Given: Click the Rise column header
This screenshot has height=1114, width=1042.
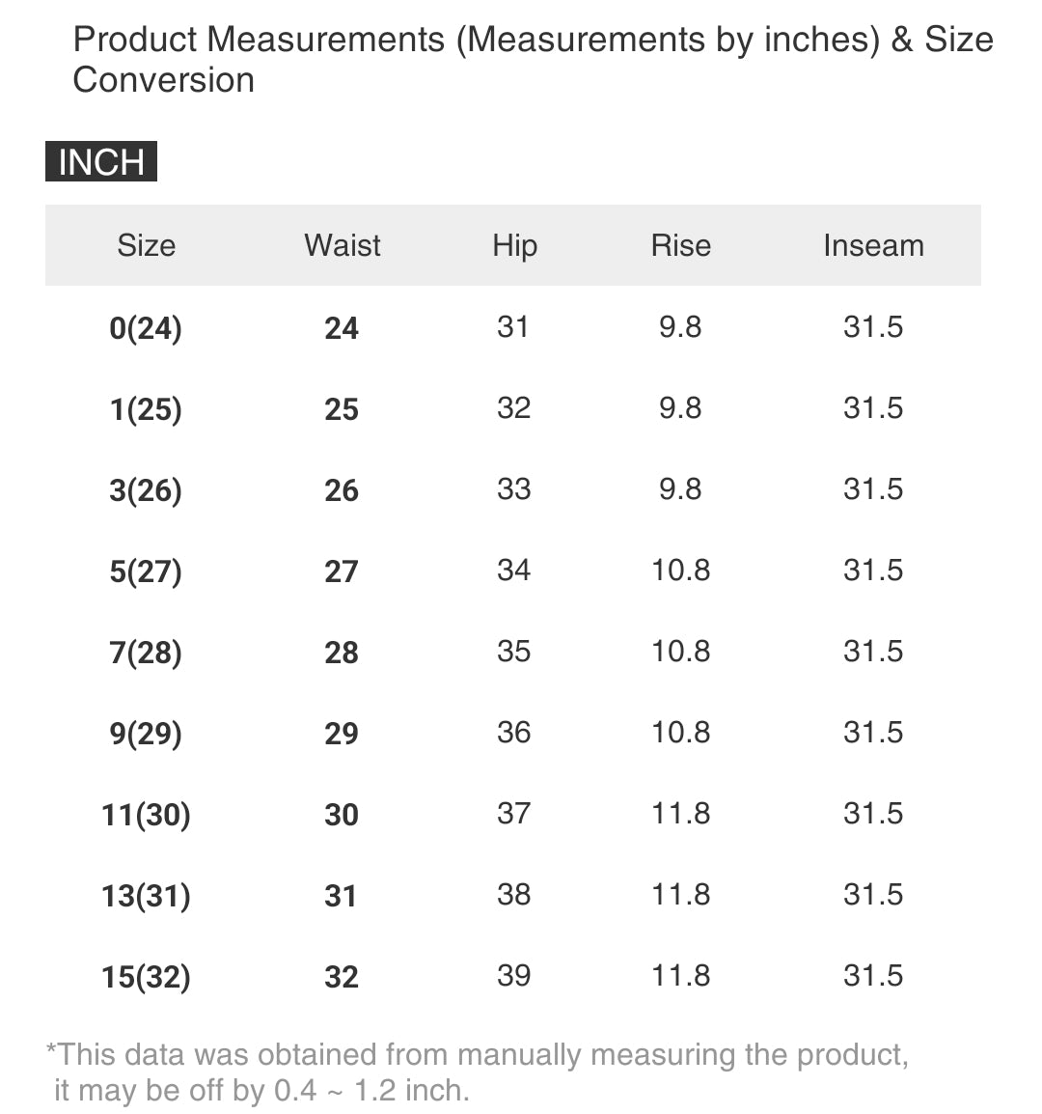Looking at the screenshot, I should click(x=680, y=245).
